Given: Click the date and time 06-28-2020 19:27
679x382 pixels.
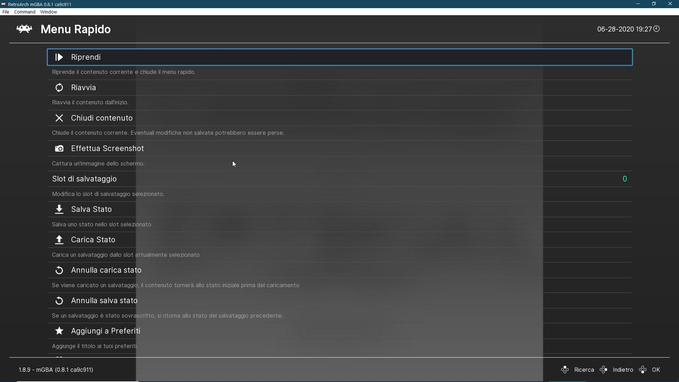Looking at the screenshot, I should pos(625,29).
